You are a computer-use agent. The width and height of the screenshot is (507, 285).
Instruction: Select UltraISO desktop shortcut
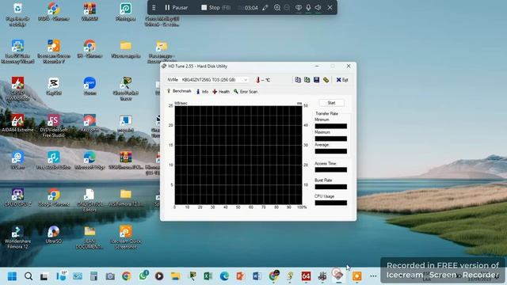54,234
